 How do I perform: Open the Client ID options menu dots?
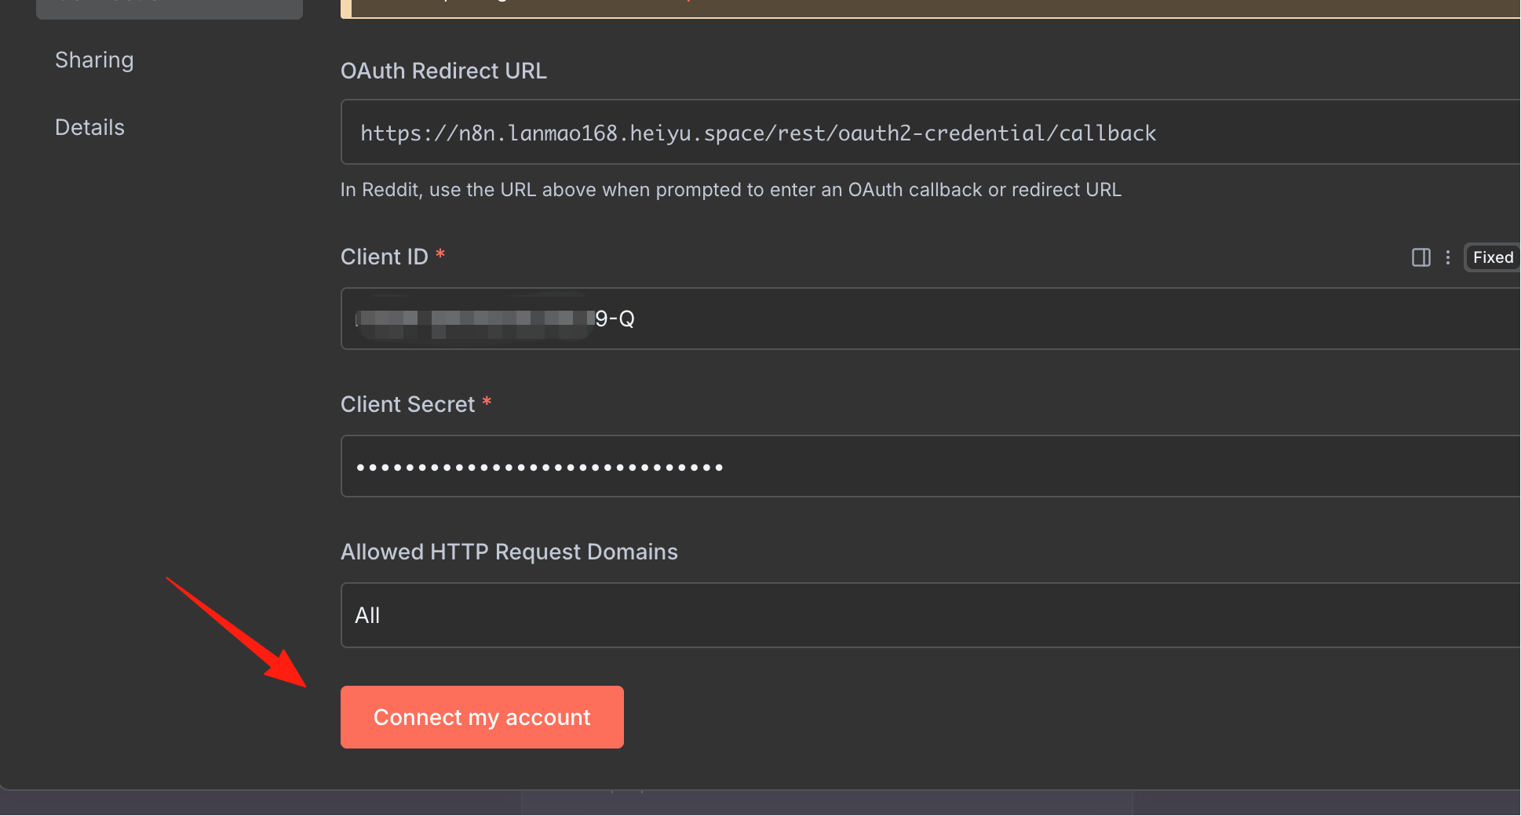pos(1448,257)
